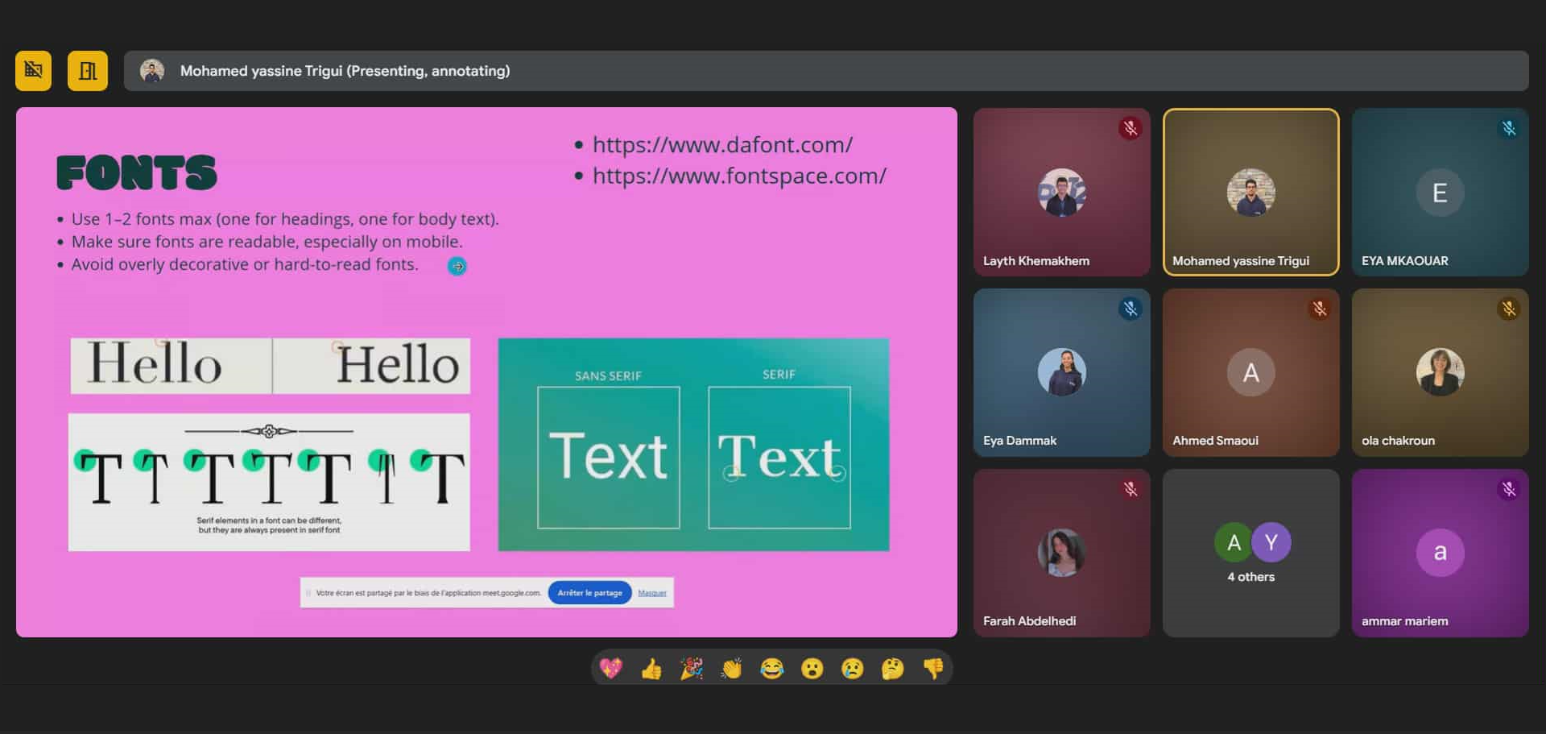Send the thumbs up reaction
This screenshot has width=1546, height=734.
click(x=651, y=669)
